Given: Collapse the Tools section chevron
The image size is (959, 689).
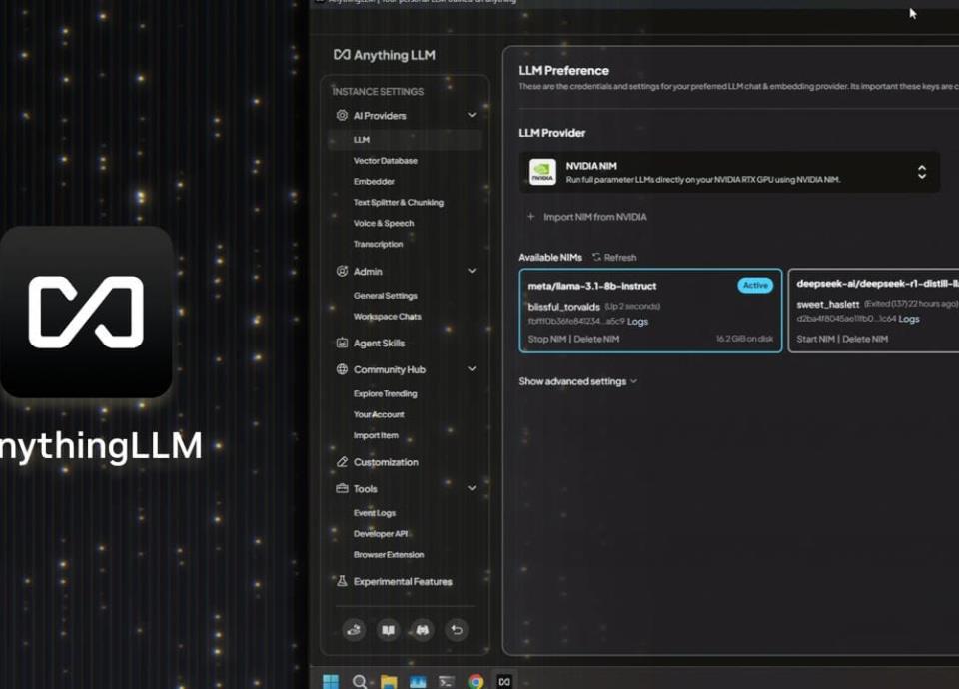Looking at the screenshot, I should tap(472, 488).
